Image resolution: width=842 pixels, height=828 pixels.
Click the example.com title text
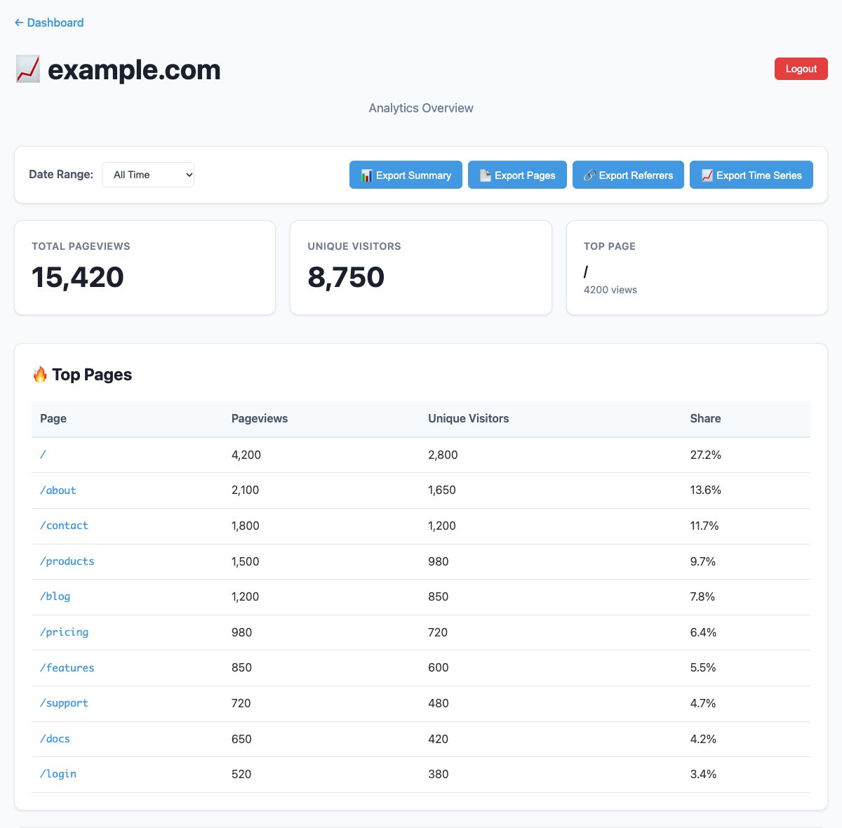coord(134,69)
